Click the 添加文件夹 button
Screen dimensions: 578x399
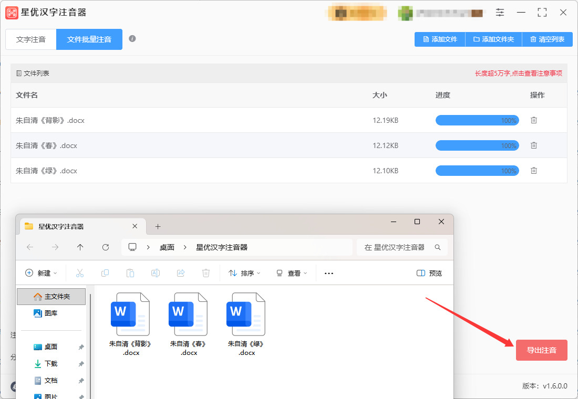493,39
